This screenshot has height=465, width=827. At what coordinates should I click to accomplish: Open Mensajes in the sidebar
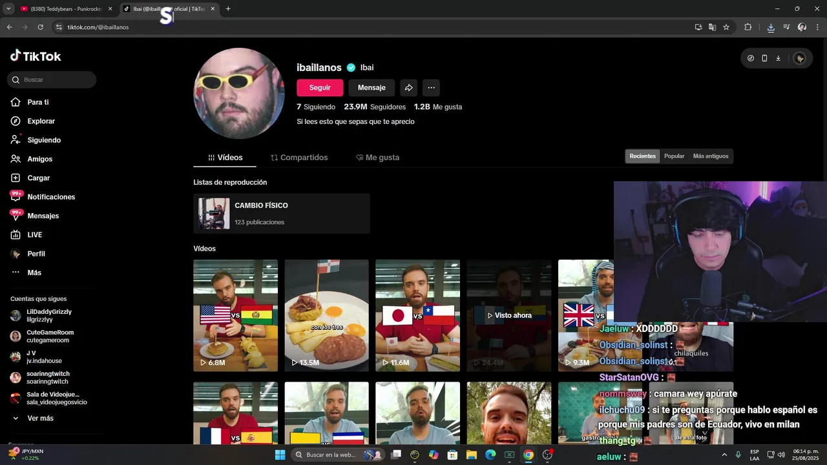(x=43, y=216)
